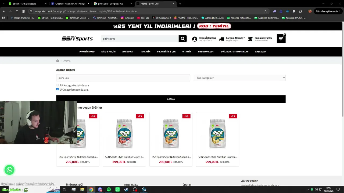Open the Task View icon in the taskbar
This screenshot has width=344, height=193.
click(64, 190)
